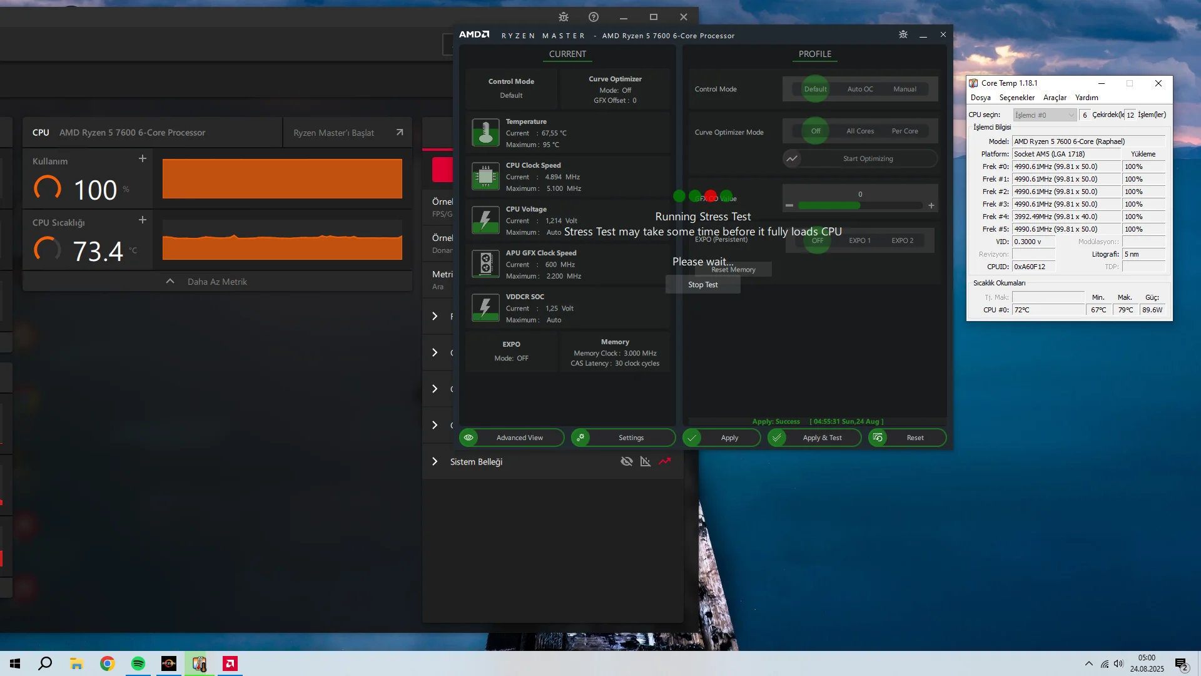The image size is (1201, 676).
Task: Click the bug report icon in Ryzen Master
Action: [x=903, y=34]
